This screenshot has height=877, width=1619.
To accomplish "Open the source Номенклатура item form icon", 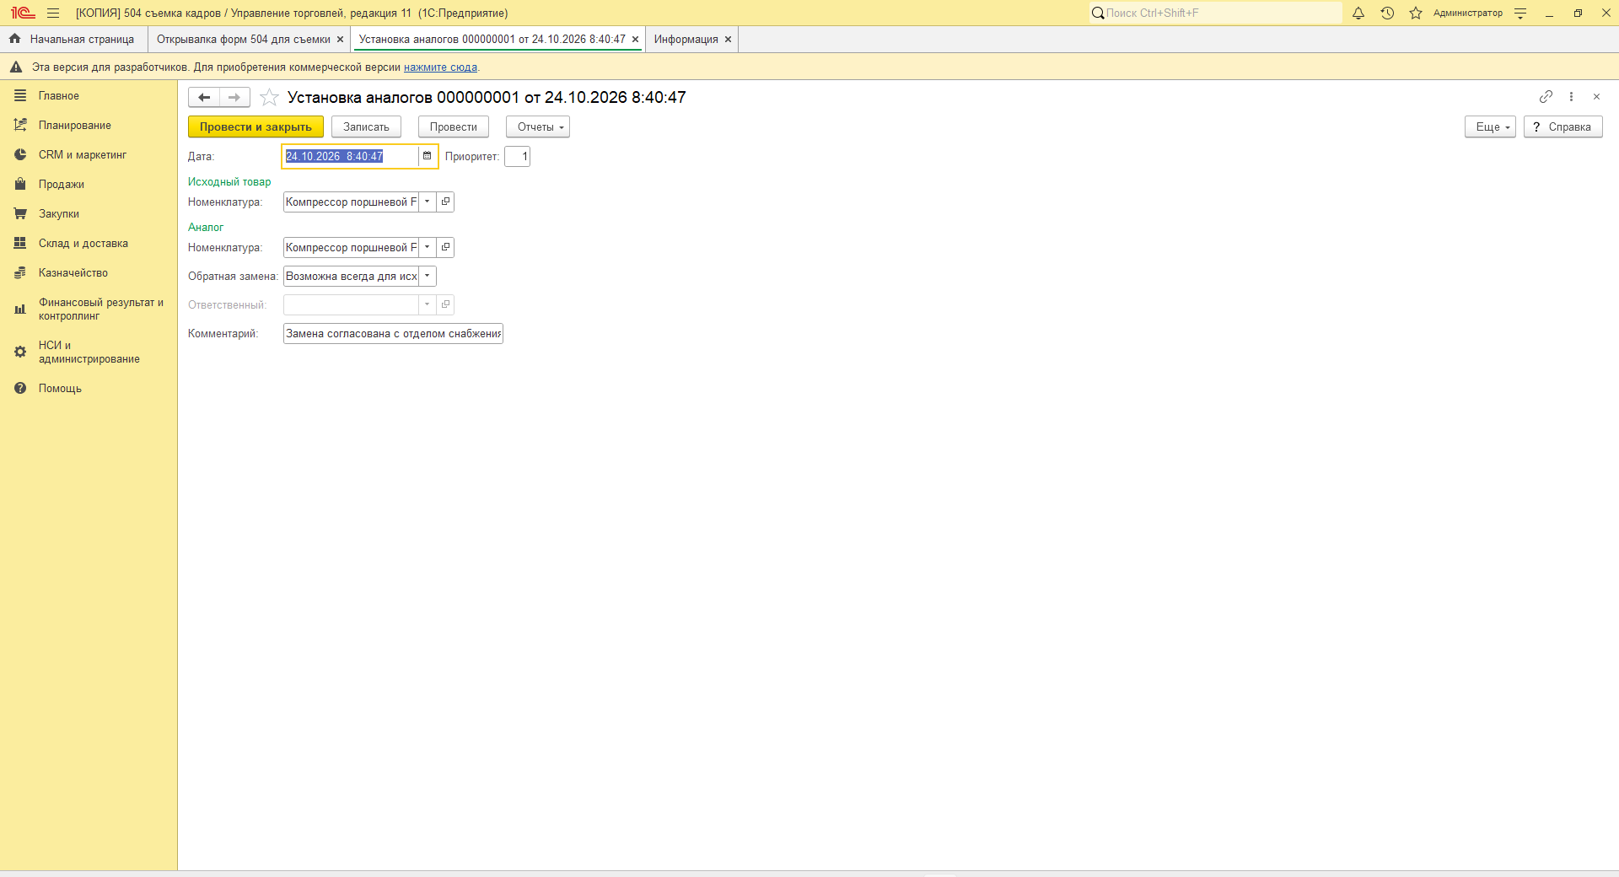I will point(445,202).
